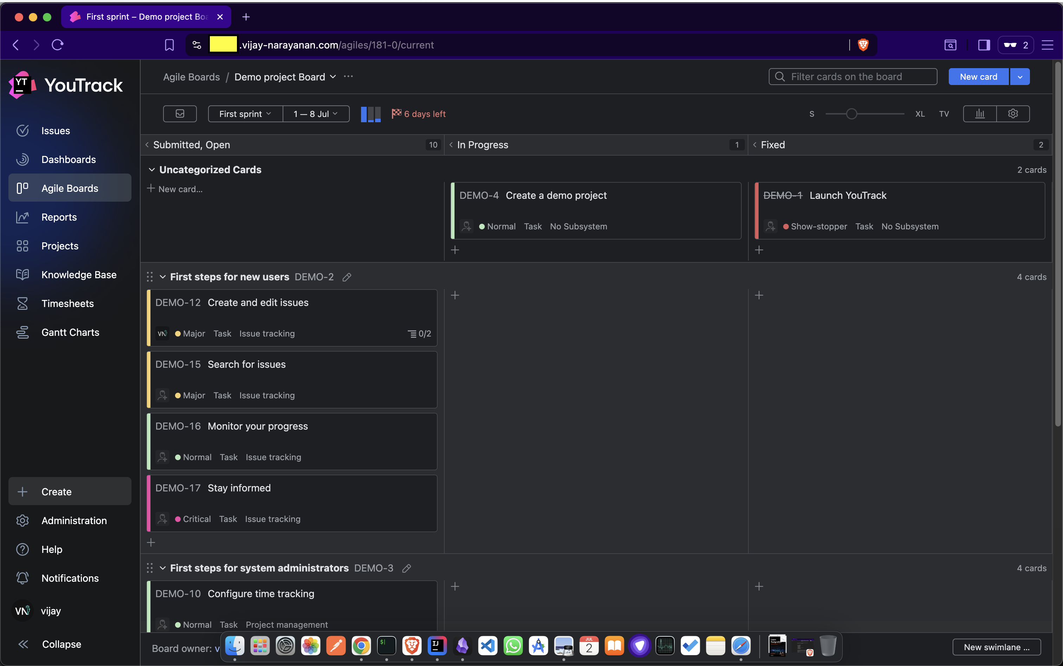
Task: Open WhatsApp in the Dock
Action: 513,646
